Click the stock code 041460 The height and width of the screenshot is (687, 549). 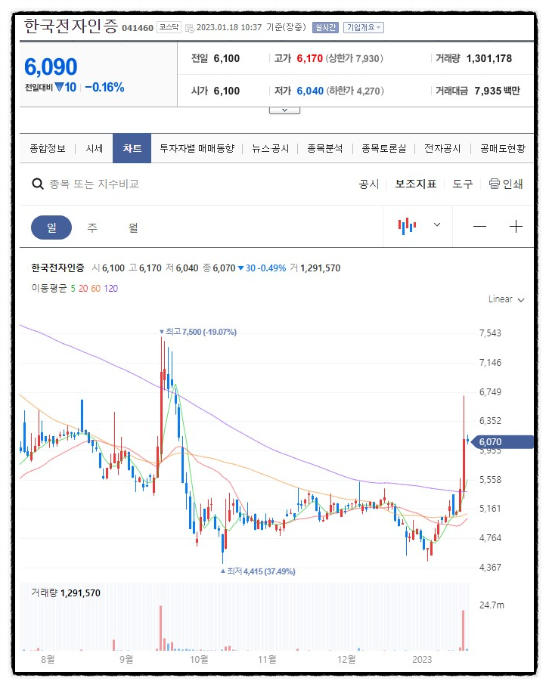[x=138, y=28]
